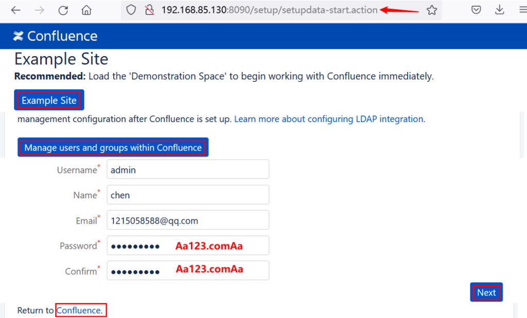
Task: Go back using the browser back arrow
Action: click(x=16, y=10)
